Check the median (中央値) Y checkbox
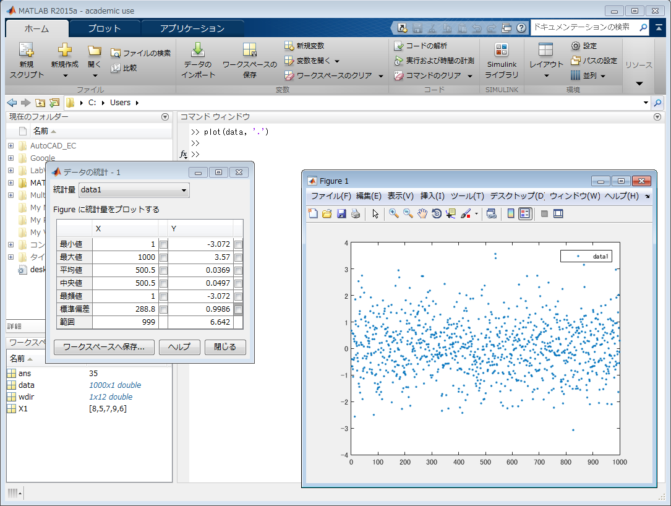Screen dimensions: 671x506 (x=238, y=283)
